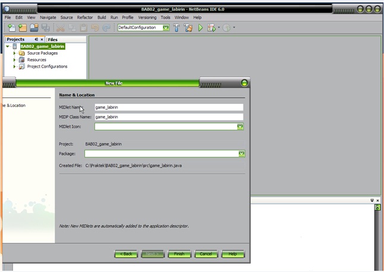Minimize the Projects panel with its arrow icon
Viewport: 384px width, 272px height.
point(36,39)
